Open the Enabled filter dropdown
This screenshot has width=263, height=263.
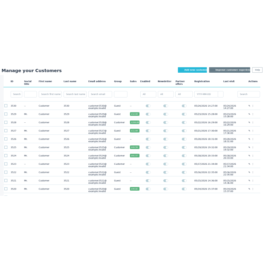pyautogui.click(x=148, y=94)
